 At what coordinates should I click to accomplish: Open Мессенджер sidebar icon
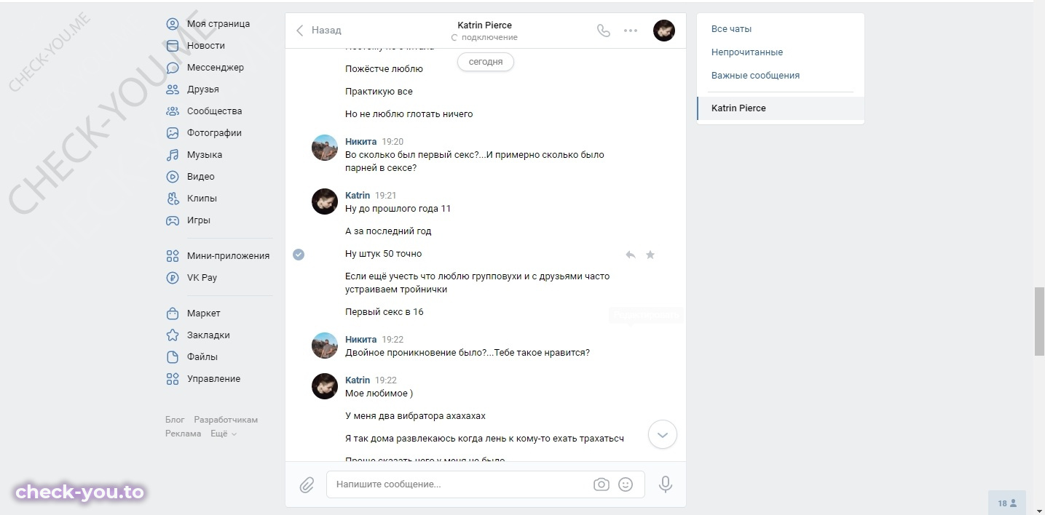[x=173, y=68]
